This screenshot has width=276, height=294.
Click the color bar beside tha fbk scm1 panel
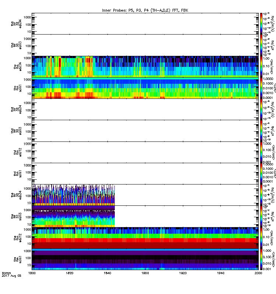[x=261, y=88]
